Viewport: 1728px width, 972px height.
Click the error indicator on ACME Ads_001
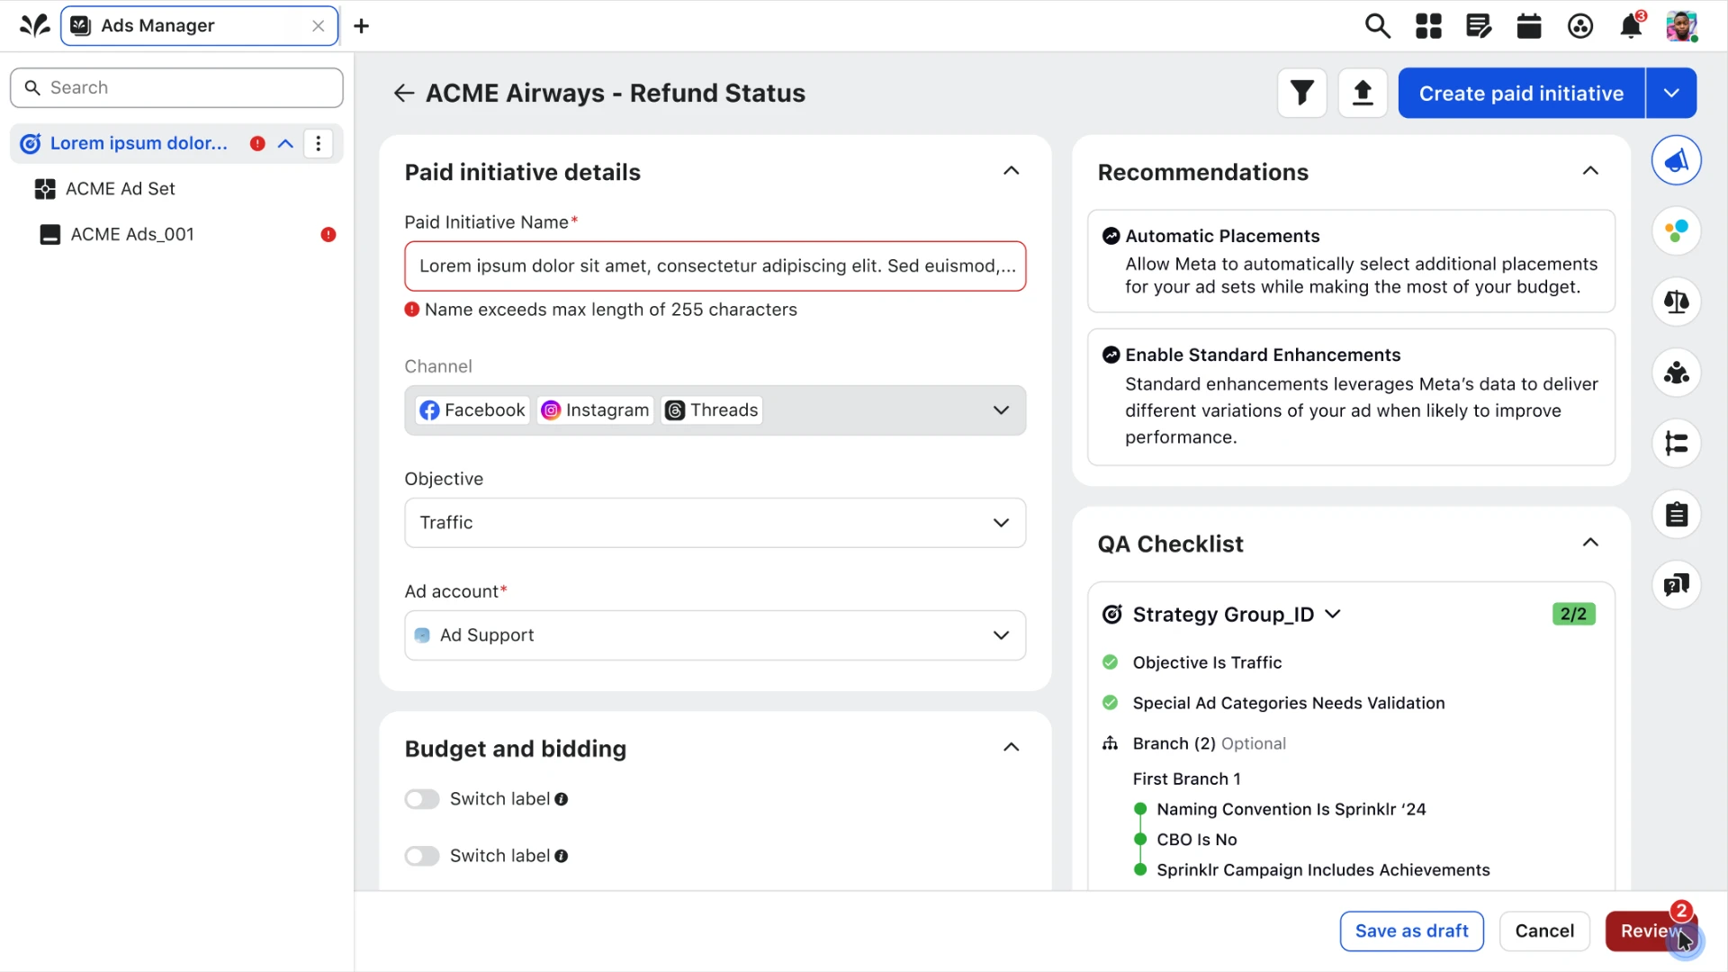tap(328, 235)
